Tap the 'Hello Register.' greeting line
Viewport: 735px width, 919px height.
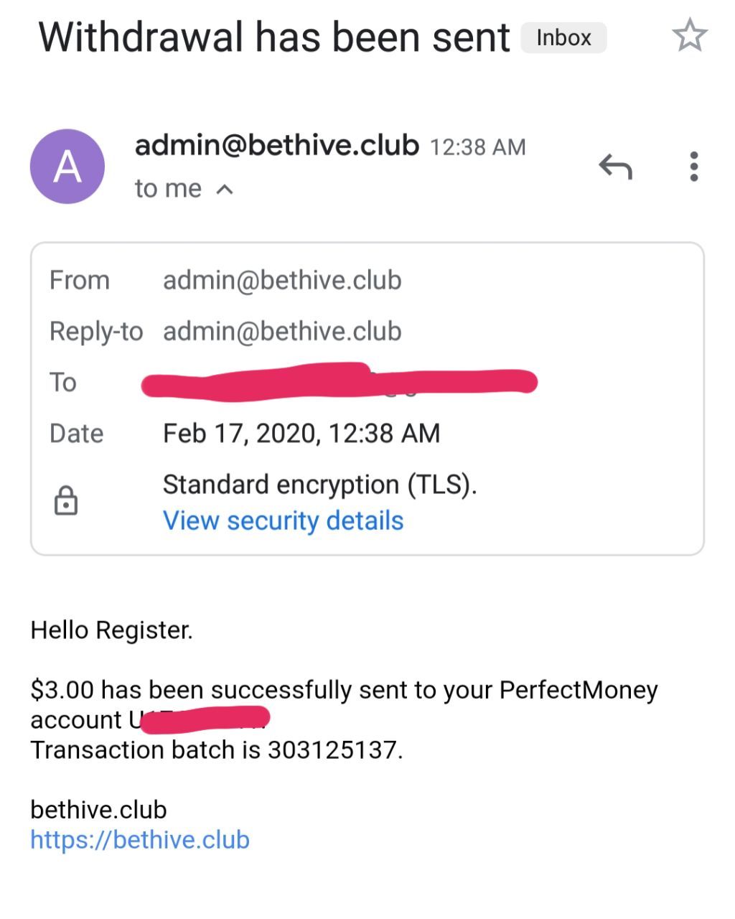tap(112, 630)
